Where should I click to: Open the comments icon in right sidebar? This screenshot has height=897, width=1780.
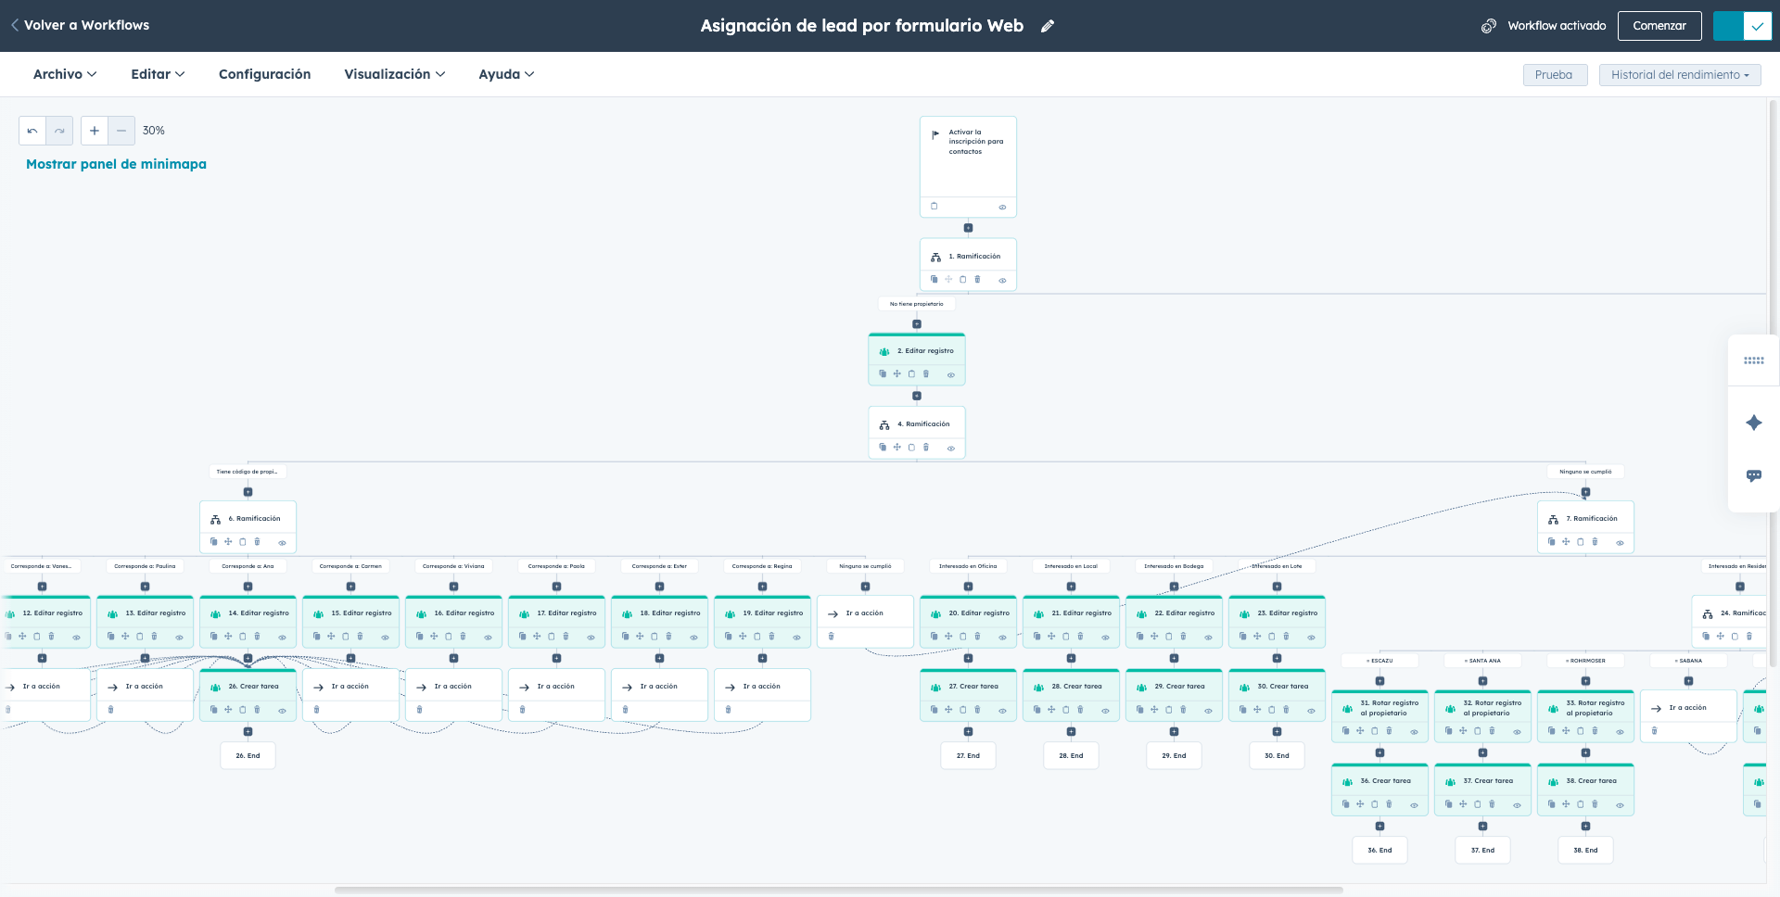point(1753,475)
